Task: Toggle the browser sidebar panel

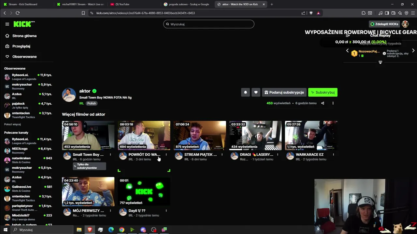Action: (387, 13)
